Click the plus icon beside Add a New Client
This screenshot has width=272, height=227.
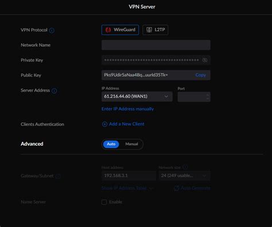click(x=104, y=124)
